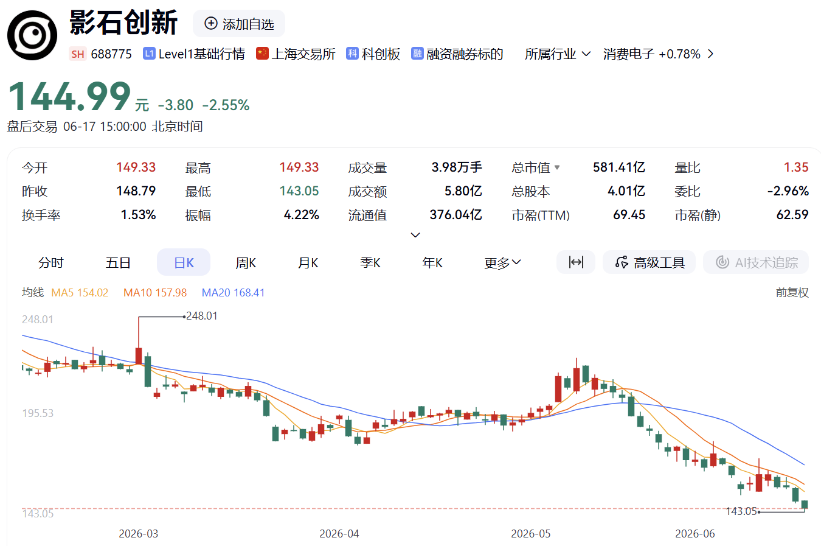Image resolution: width=821 pixels, height=546 pixels.
Task: Select the 日K chart tab
Action: tap(184, 263)
